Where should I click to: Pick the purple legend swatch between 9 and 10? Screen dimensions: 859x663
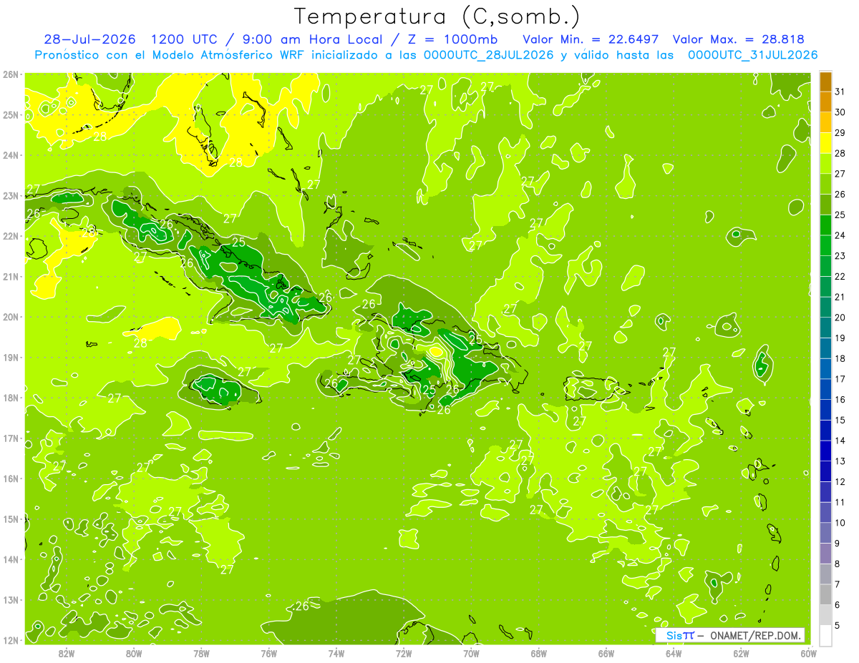click(x=825, y=534)
